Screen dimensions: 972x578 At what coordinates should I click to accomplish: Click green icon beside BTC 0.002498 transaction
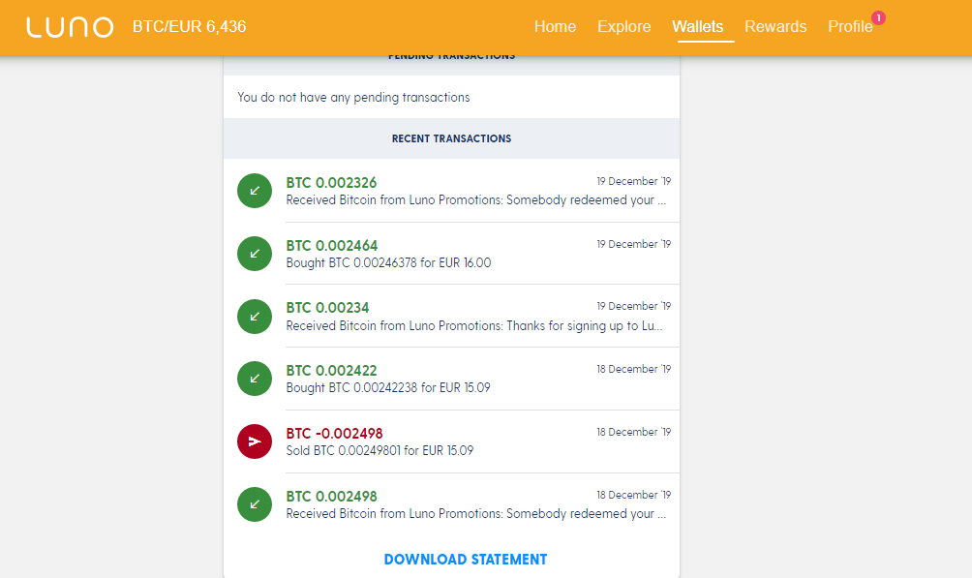pos(255,504)
